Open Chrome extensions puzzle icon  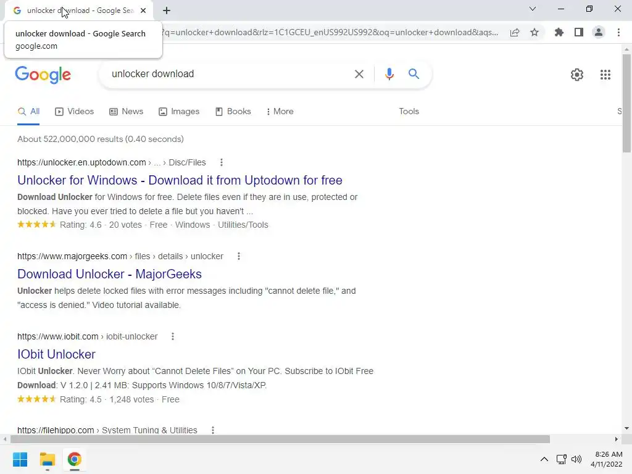[559, 32]
